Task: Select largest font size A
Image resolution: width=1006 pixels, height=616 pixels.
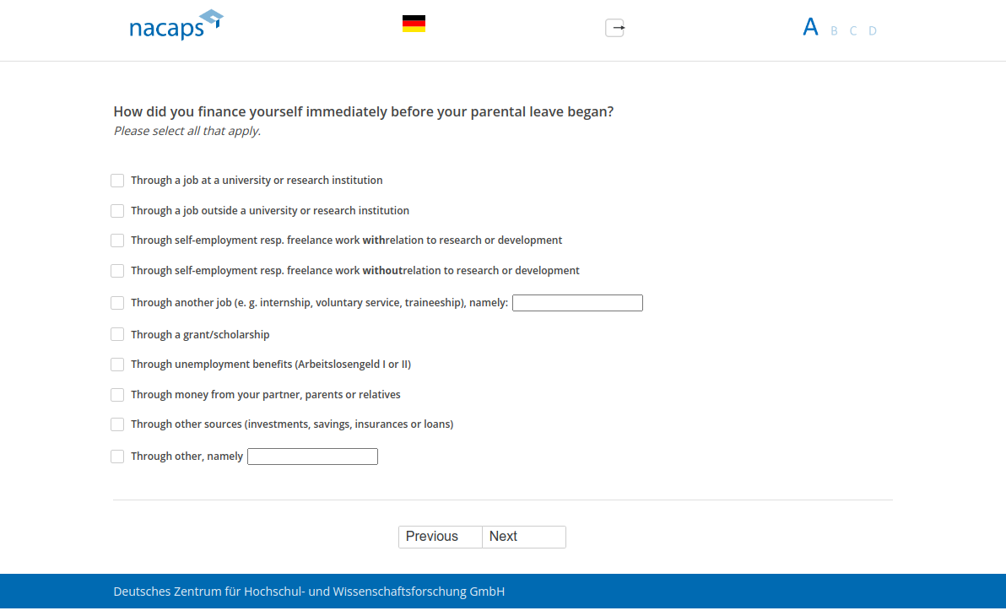Action: [x=810, y=28]
